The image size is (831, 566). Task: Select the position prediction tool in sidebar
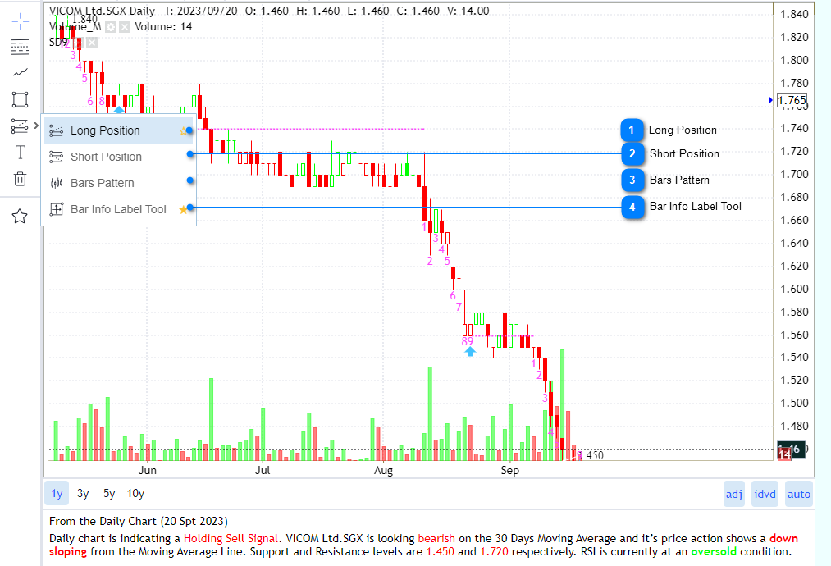20,126
